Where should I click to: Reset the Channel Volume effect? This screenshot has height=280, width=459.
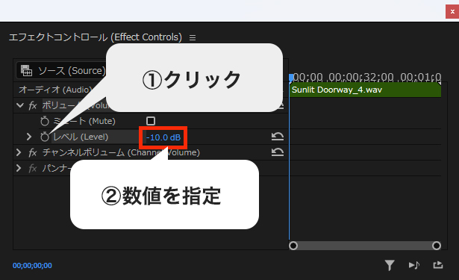click(x=277, y=152)
